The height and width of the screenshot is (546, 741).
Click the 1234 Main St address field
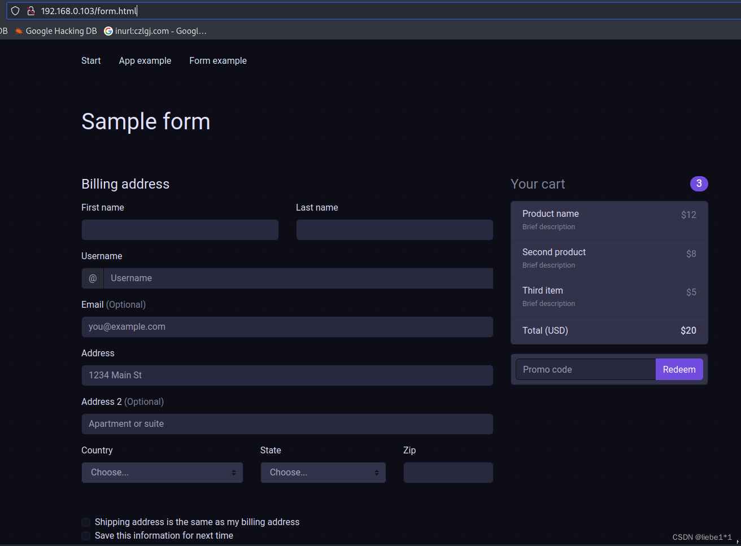(287, 375)
